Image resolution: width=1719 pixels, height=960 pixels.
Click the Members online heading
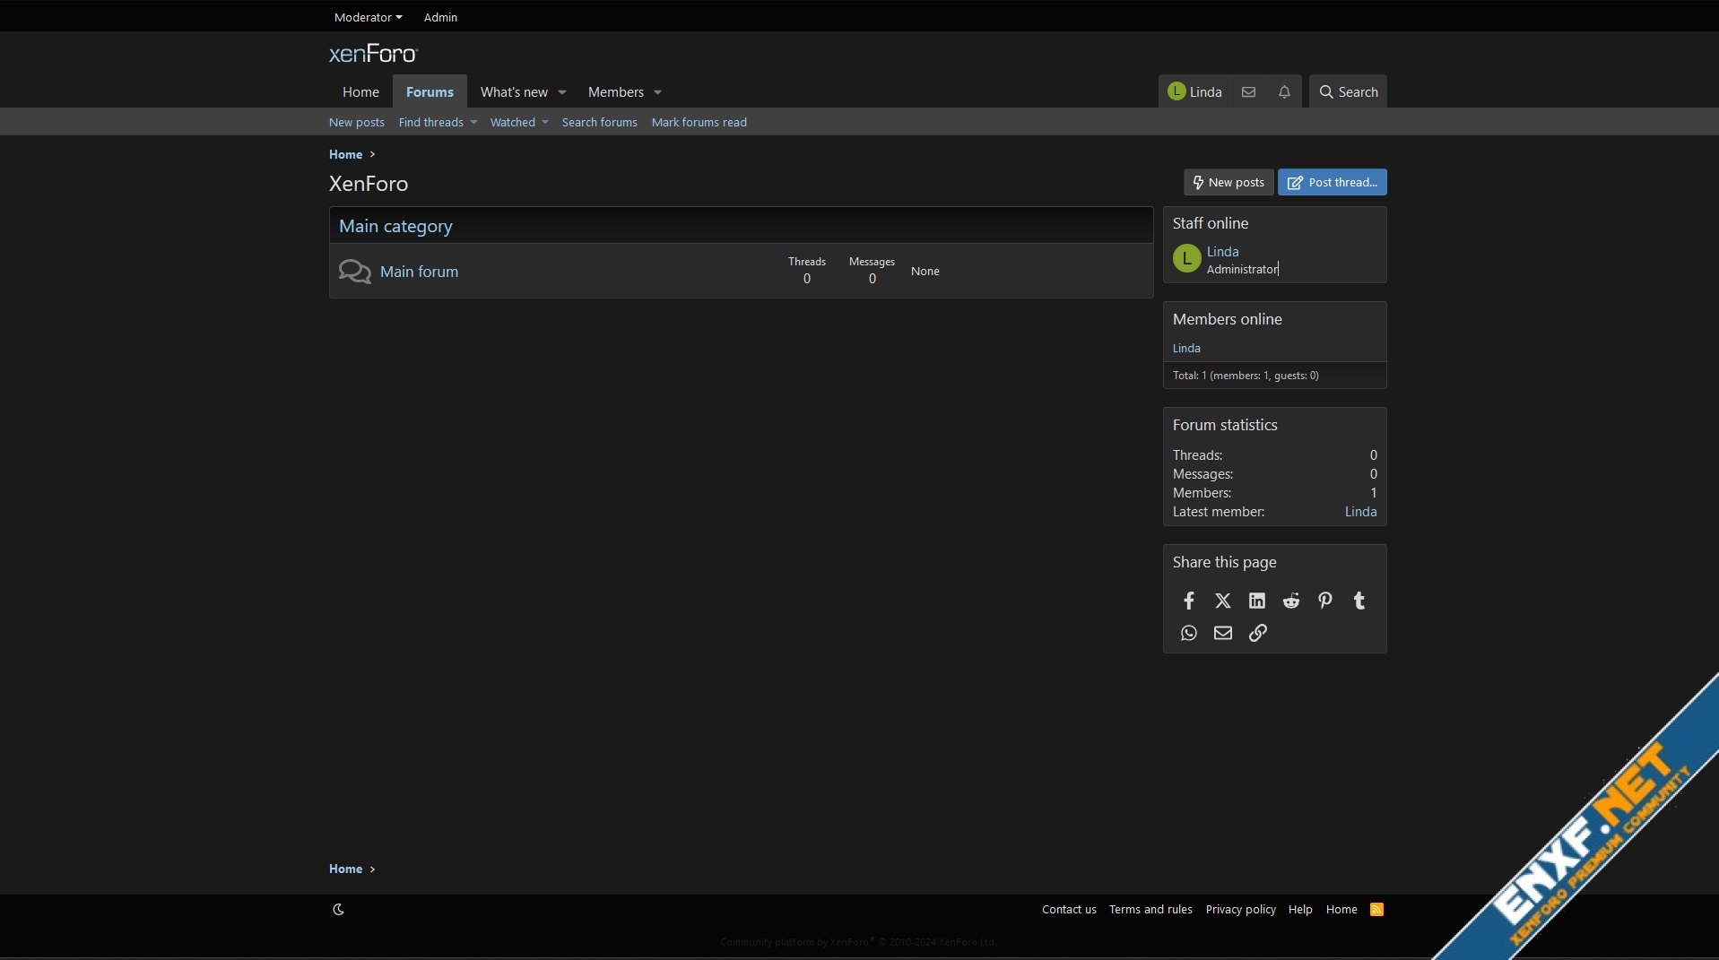1228,319
